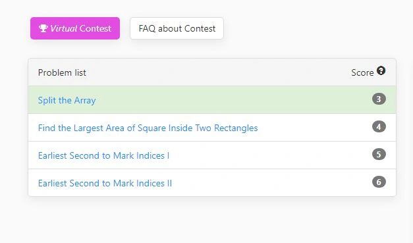This screenshot has width=413, height=243.
Task: Click the score badge showing 4
Action: click(x=379, y=126)
